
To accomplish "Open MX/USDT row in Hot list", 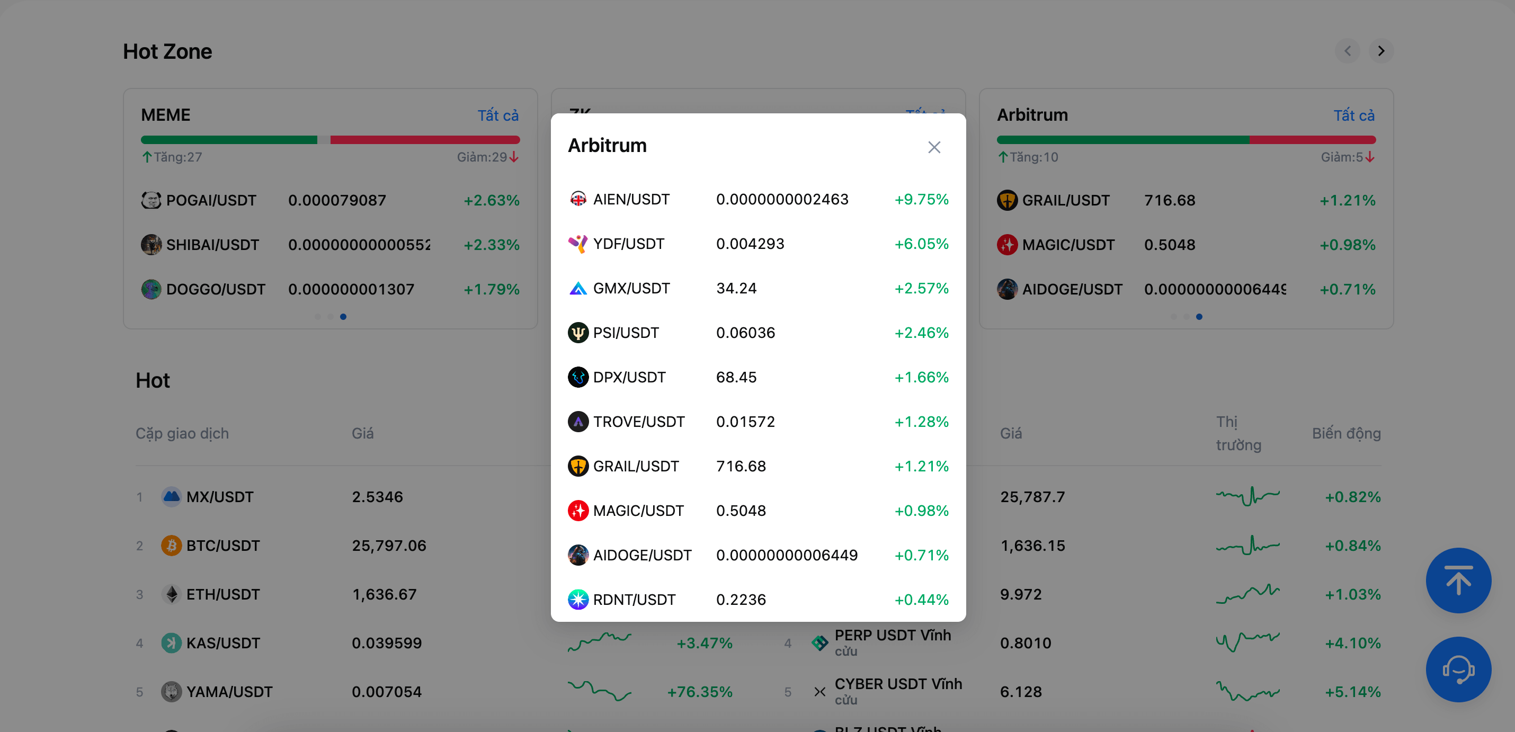I will (434, 497).
